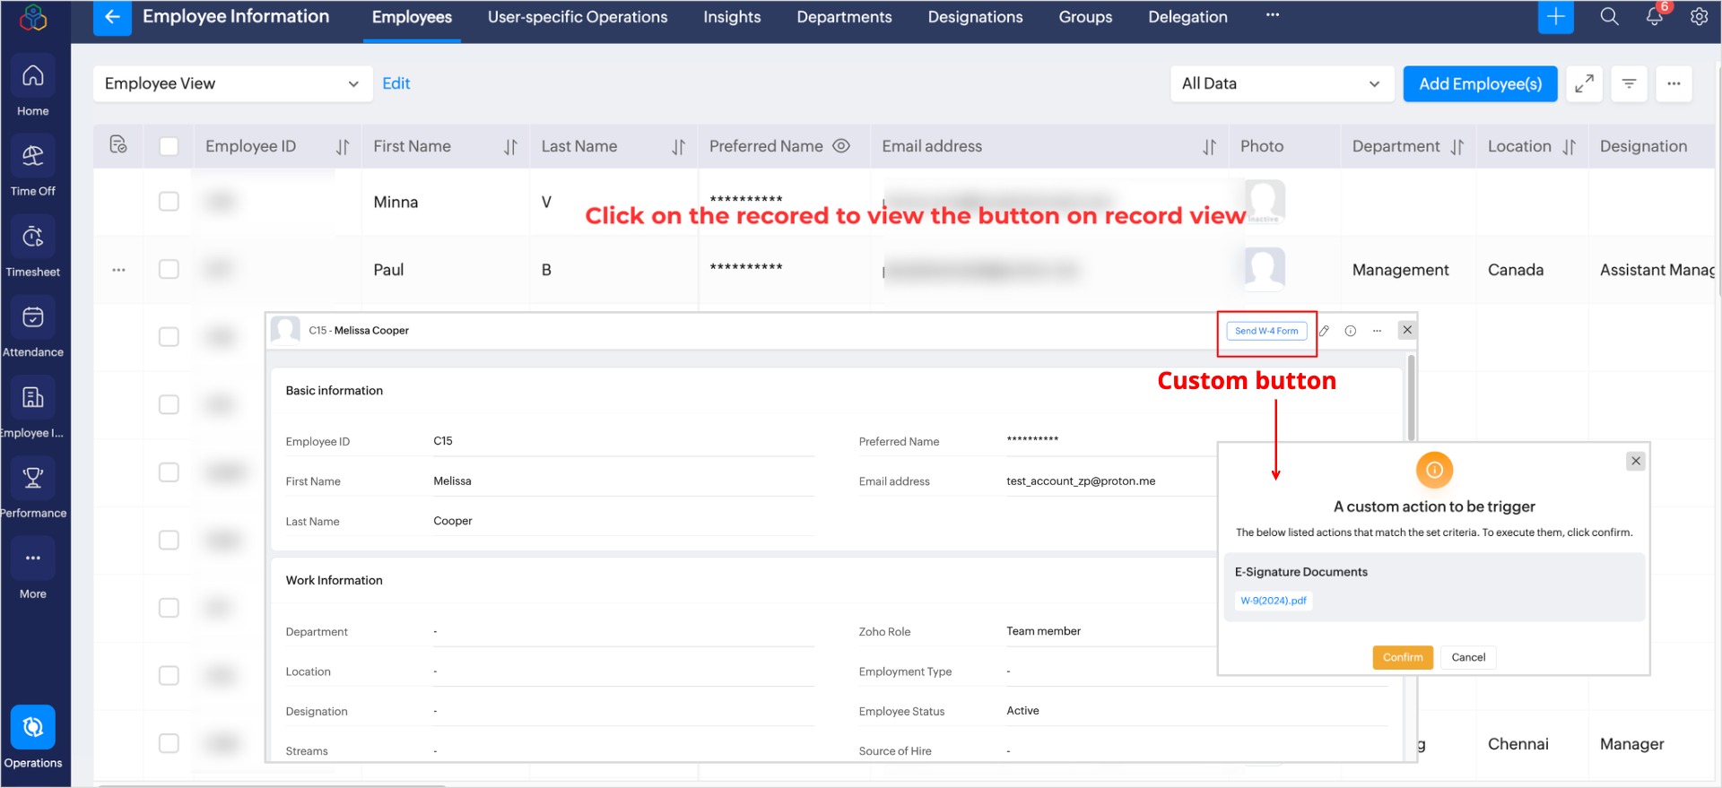Toggle the Preferred Name eye visibility icon
The width and height of the screenshot is (1722, 788).
[x=841, y=146]
